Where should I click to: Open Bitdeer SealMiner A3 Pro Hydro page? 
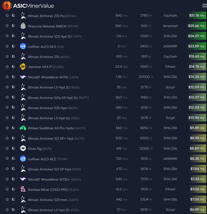57,128
